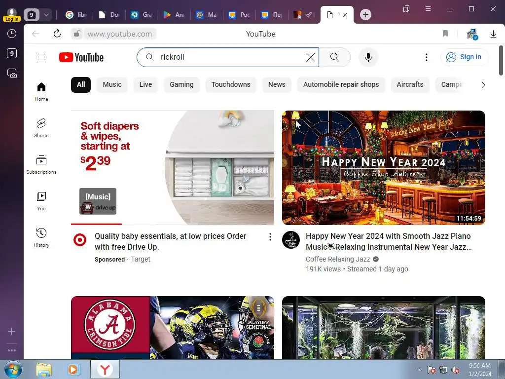The height and width of the screenshot is (379, 505).
Task: Open the You section
Action: pyautogui.click(x=41, y=201)
